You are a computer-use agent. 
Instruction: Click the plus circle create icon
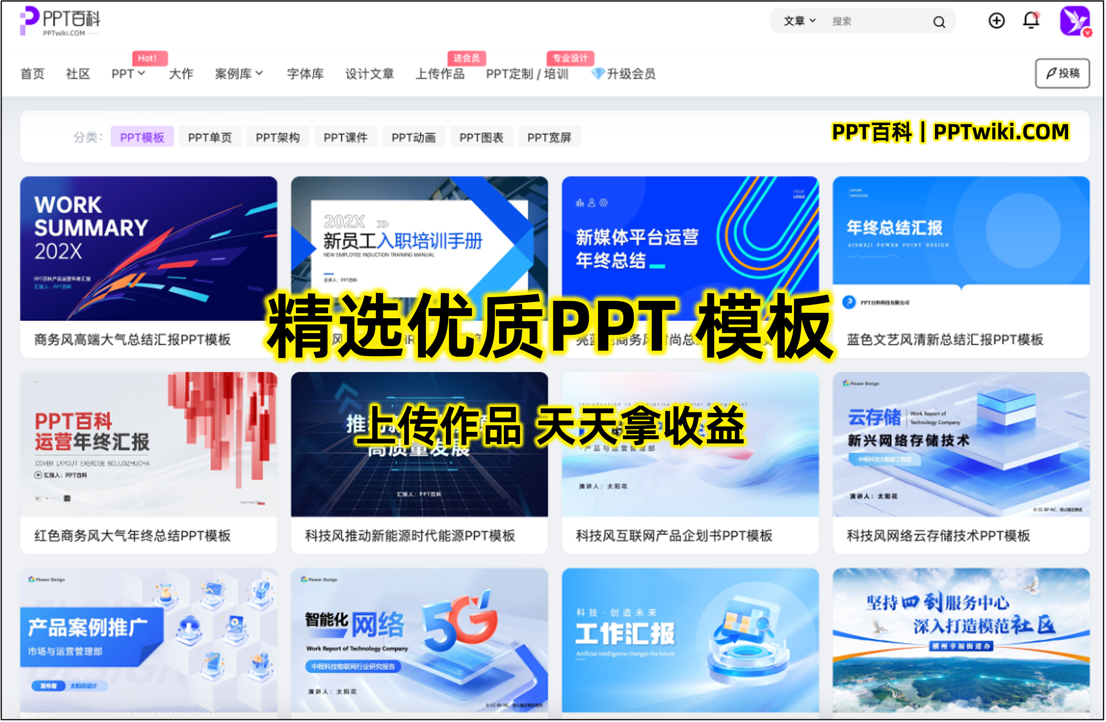point(997,21)
